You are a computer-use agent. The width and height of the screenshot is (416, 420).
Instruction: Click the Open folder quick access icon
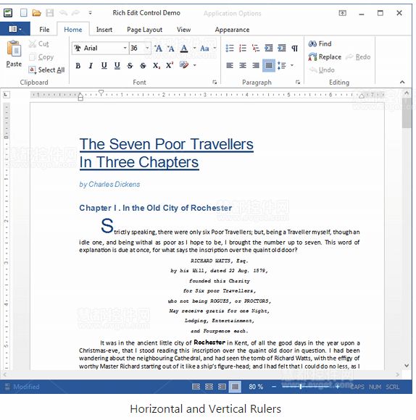[x=36, y=12]
